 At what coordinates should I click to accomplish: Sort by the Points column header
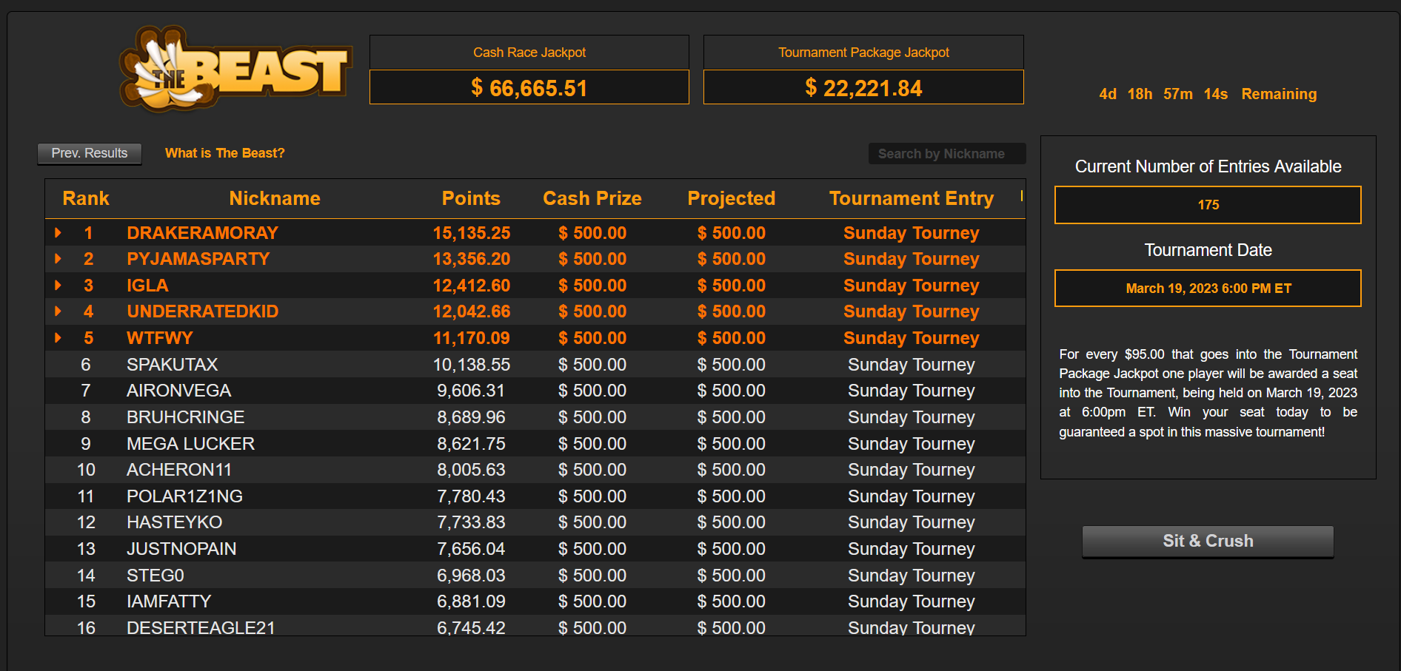[471, 198]
